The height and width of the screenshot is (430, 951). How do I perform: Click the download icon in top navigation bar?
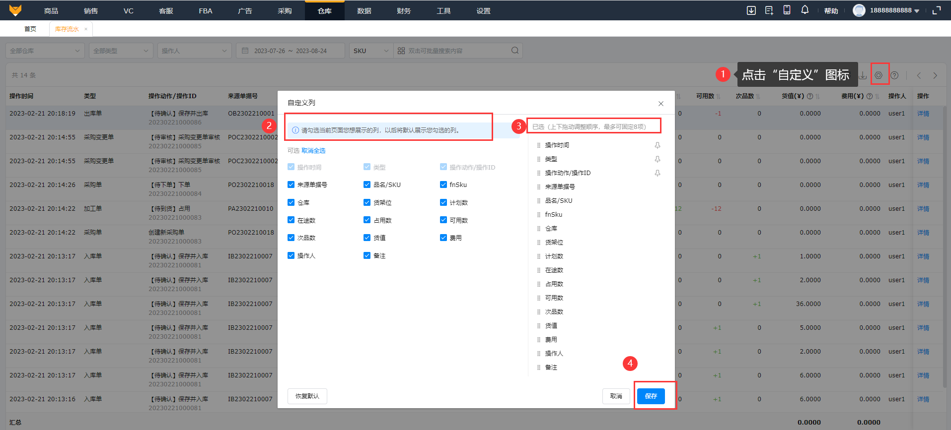pyautogui.click(x=751, y=10)
